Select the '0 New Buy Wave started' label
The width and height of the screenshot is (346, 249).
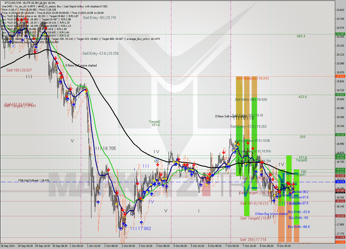tap(271, 214)
